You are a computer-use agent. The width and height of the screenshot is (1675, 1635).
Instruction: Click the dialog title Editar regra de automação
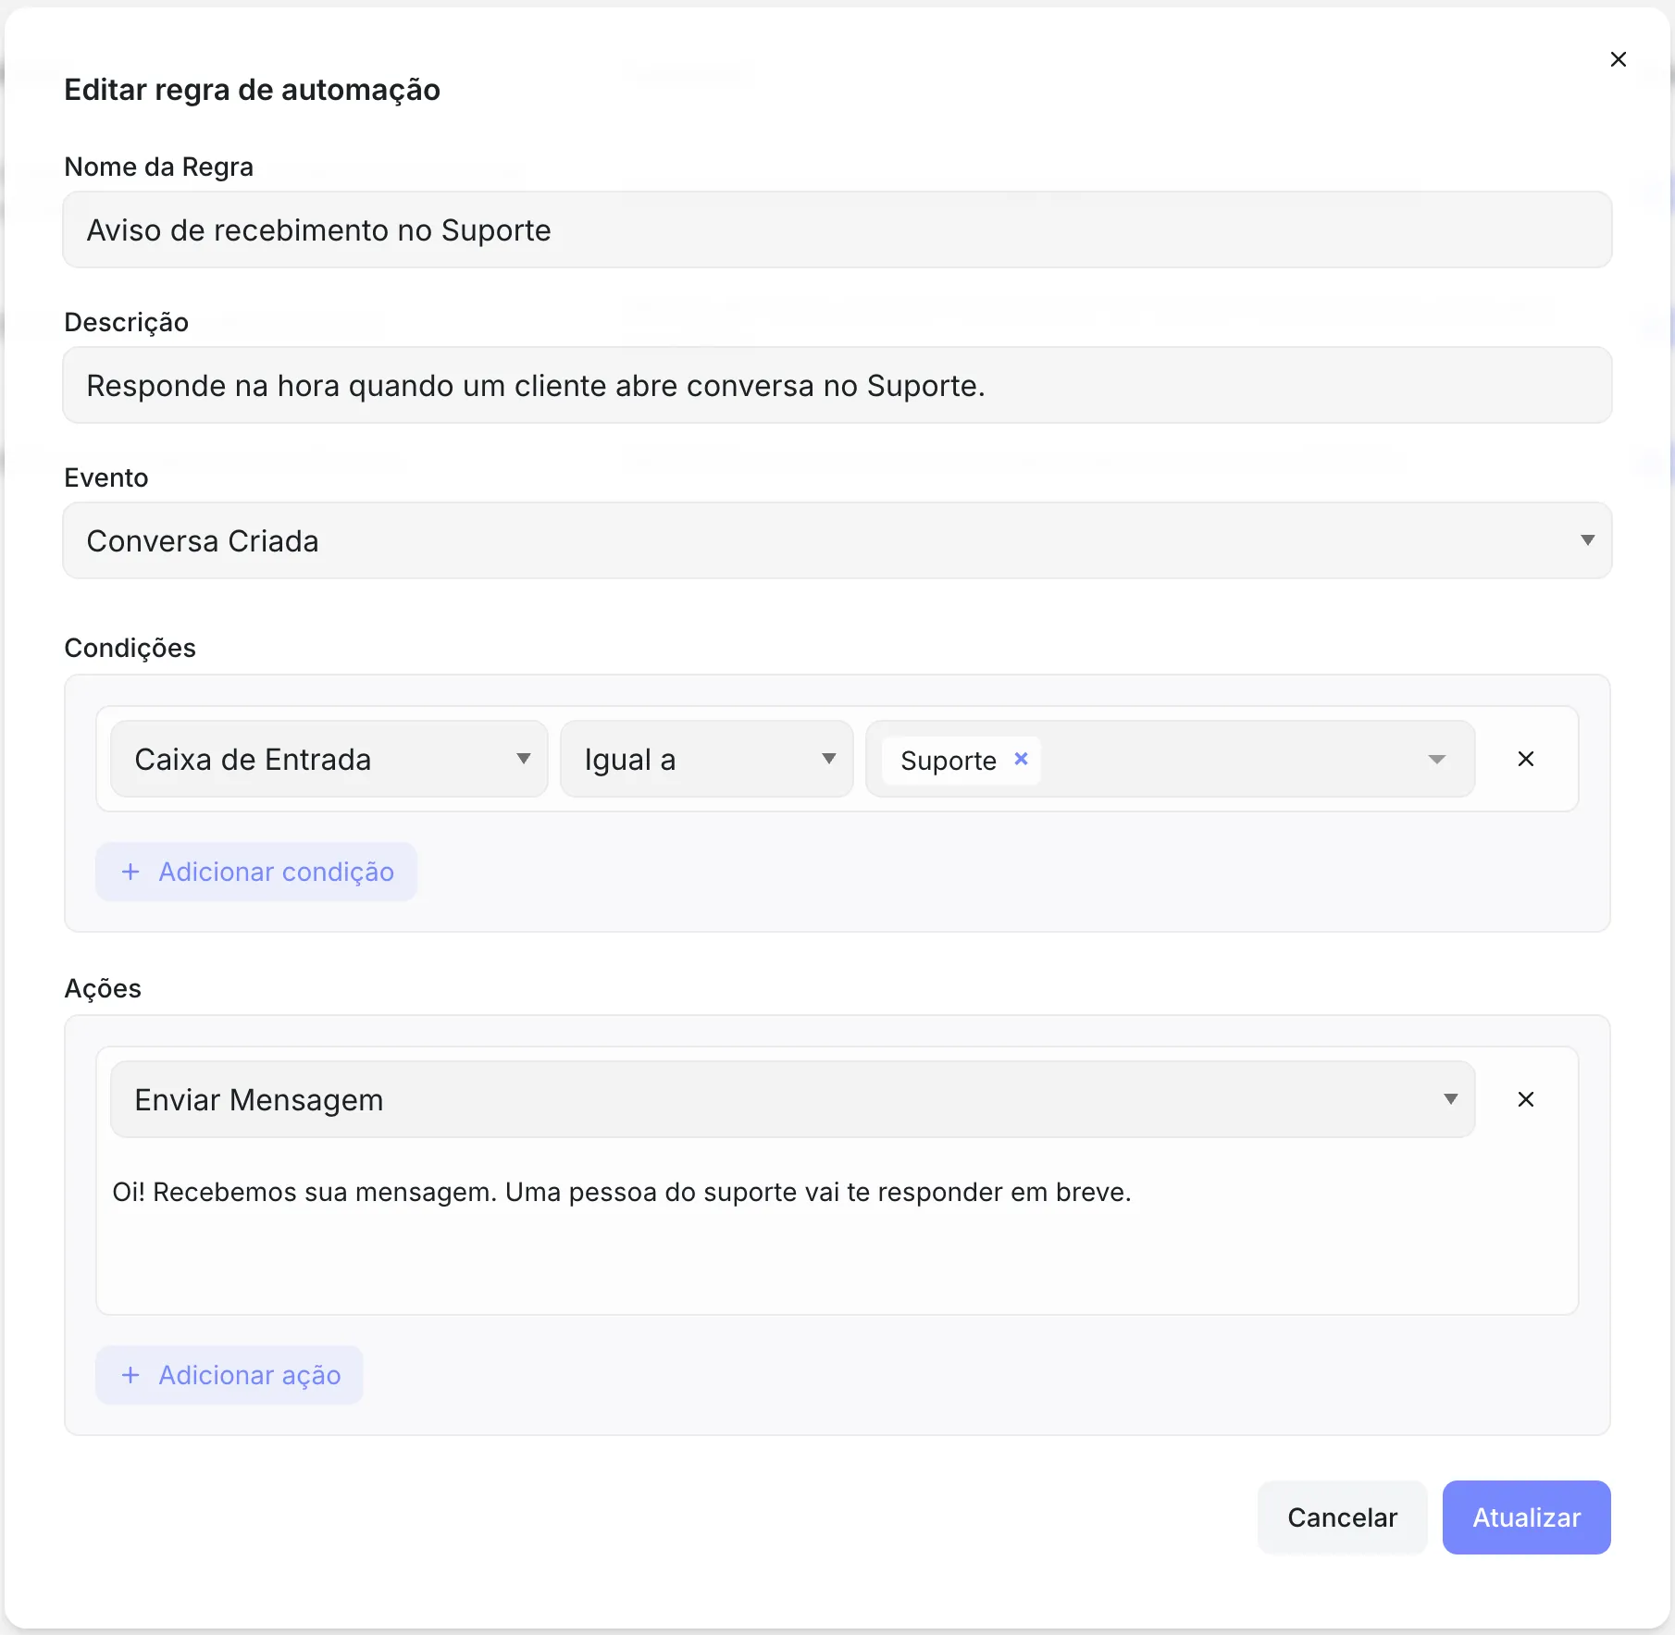[x=252, y=90]
